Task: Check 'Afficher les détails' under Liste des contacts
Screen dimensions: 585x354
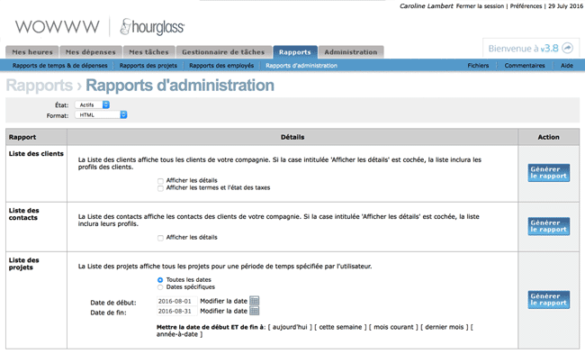Action: point(160,238)
